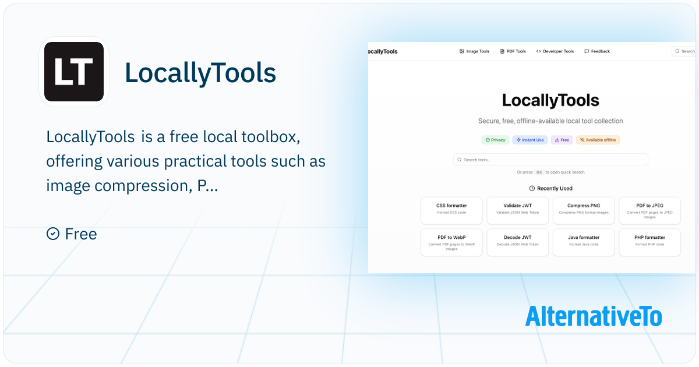Open the CSS formatter tool card
Screen dimensions: 699x367
pyautogui.click(x=451, y=210)
